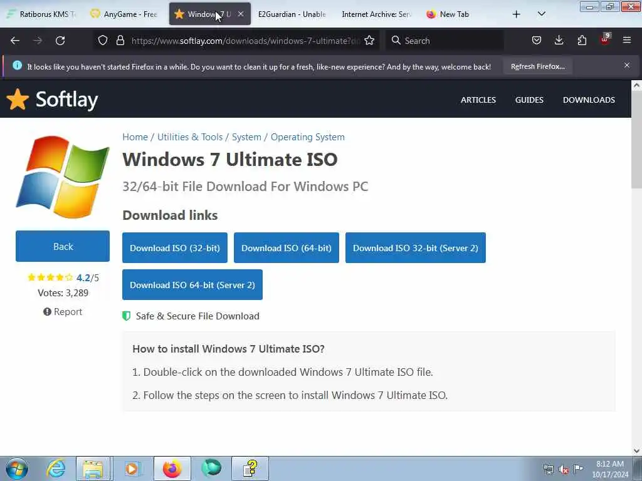This screenshot has width=642, height=481.
Task: Click Download ISO (64-bit) button
Action: 286,248
